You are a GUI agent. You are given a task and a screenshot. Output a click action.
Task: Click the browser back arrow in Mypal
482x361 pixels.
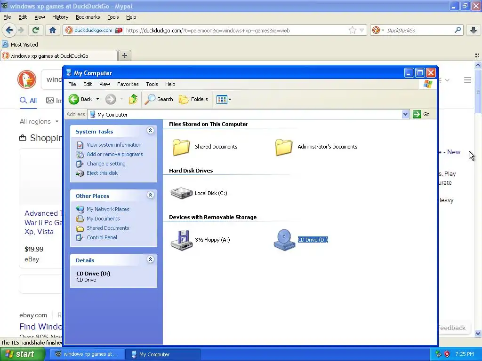click(x=9, y=30)
